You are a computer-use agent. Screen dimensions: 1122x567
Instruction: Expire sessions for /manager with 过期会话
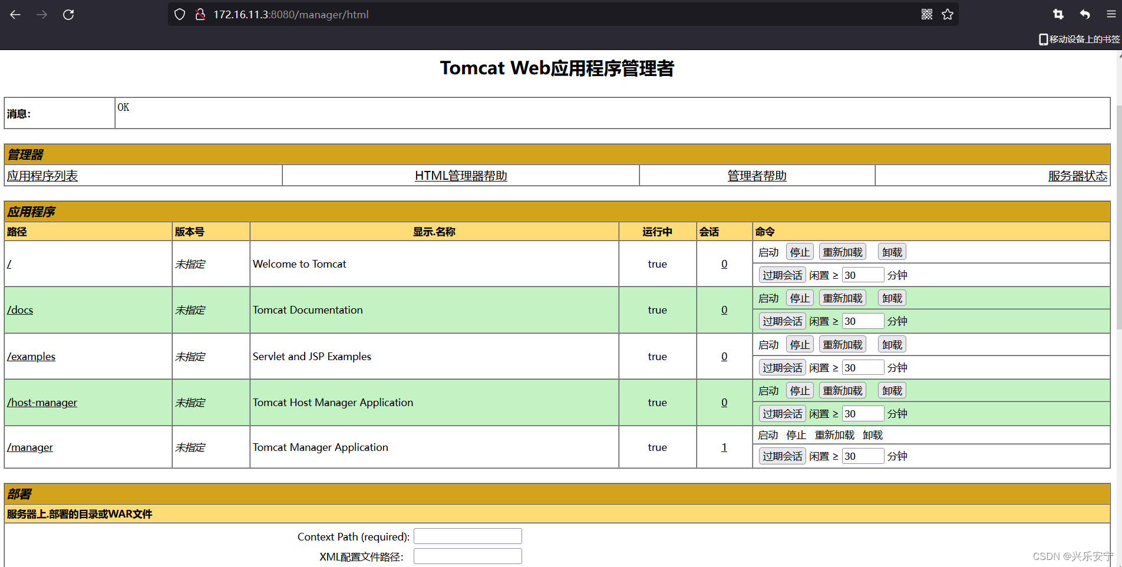coord(782,456)
